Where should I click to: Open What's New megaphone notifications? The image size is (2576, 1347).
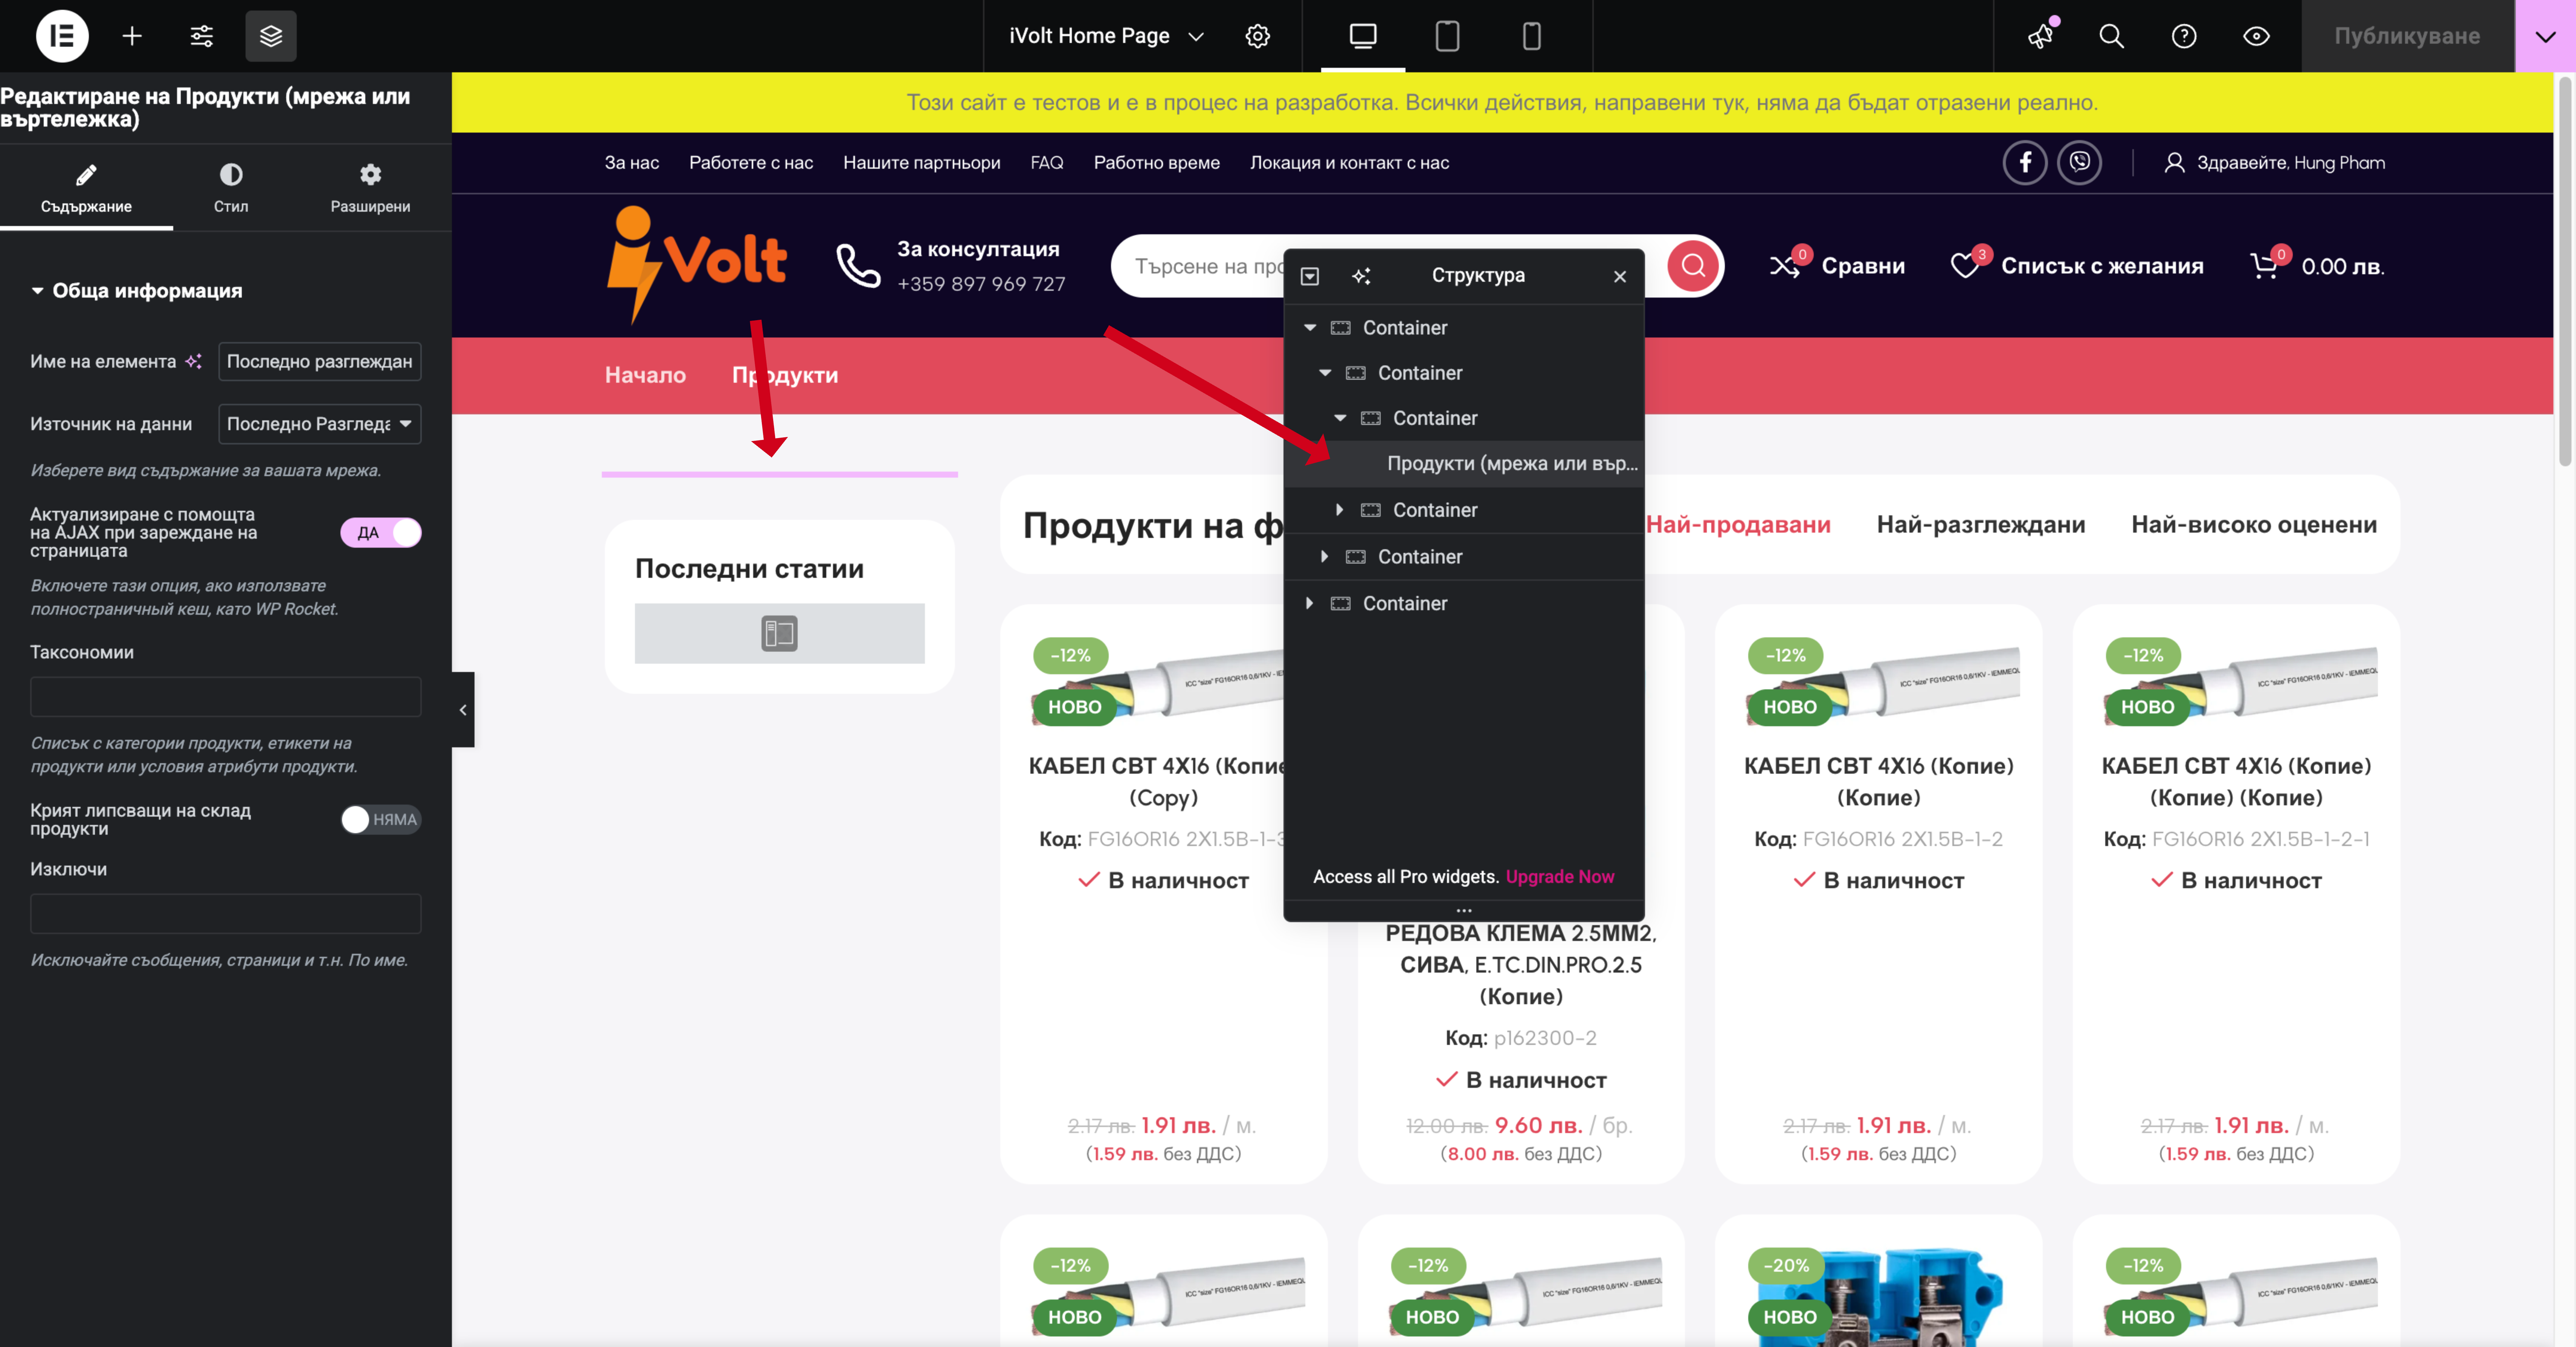[2040, 36]
